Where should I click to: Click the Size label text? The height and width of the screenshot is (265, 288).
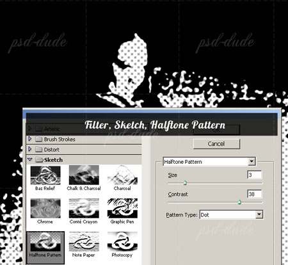coord(172,175)
